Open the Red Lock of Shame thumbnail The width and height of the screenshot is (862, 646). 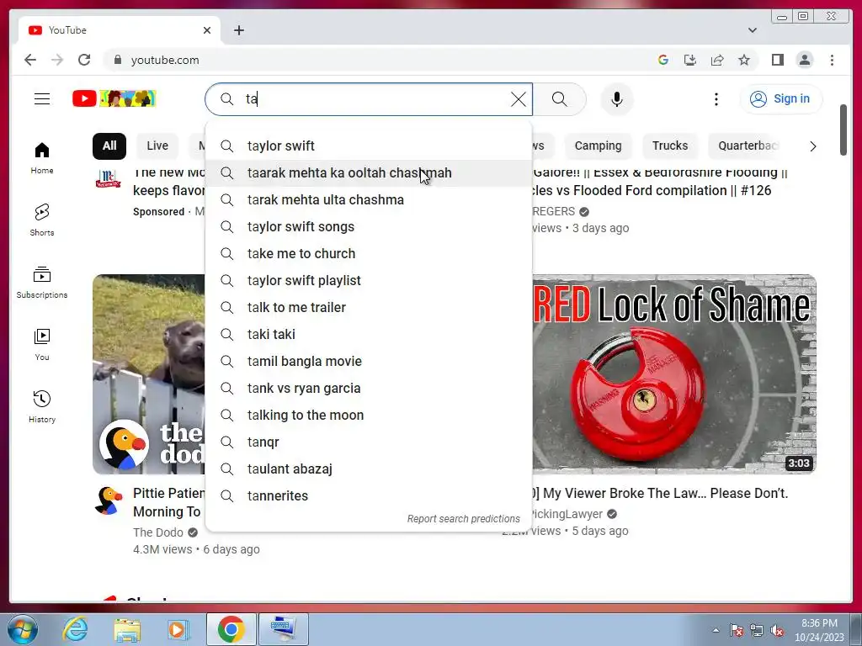click(x=674, y=374)
